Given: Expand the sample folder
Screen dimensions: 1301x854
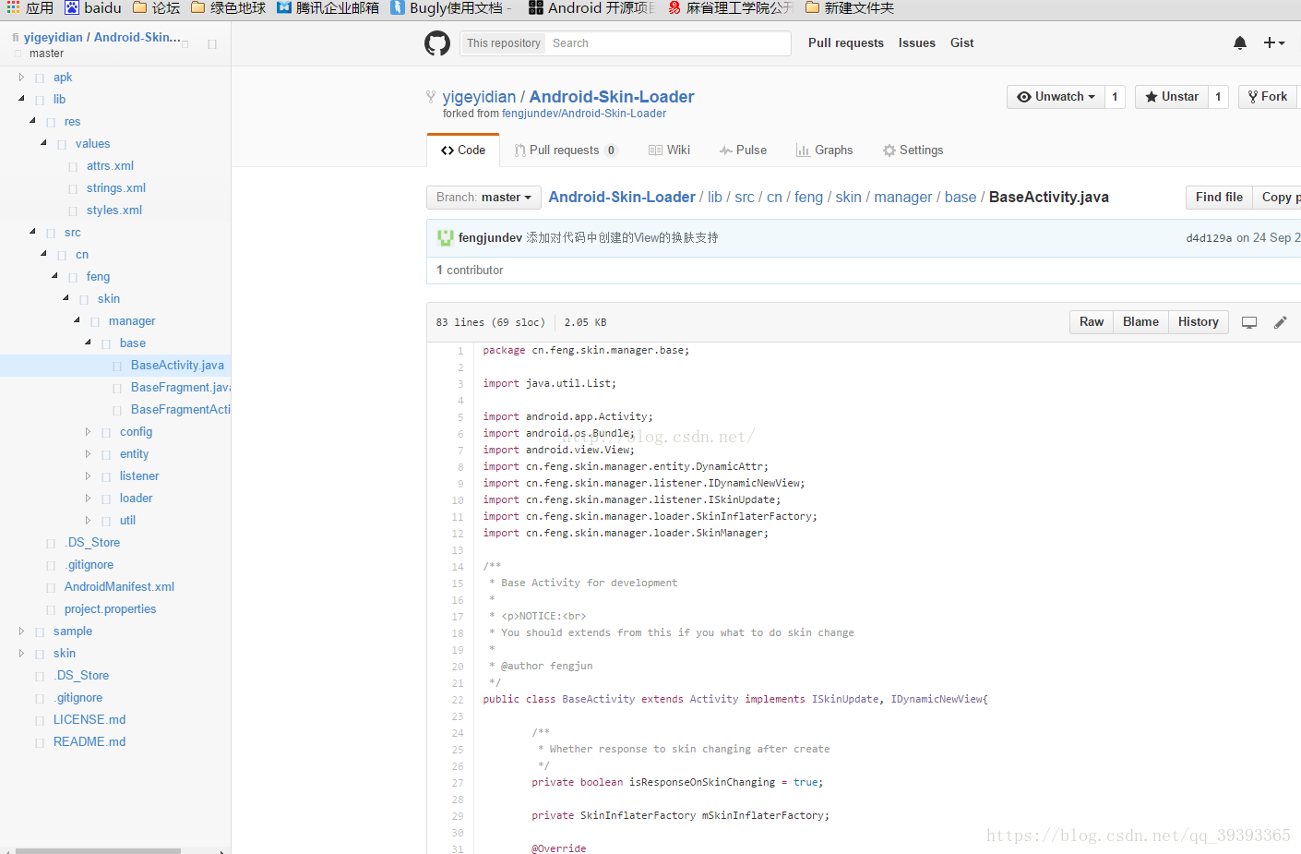Looking at the screenshot, I should [21, 631].
